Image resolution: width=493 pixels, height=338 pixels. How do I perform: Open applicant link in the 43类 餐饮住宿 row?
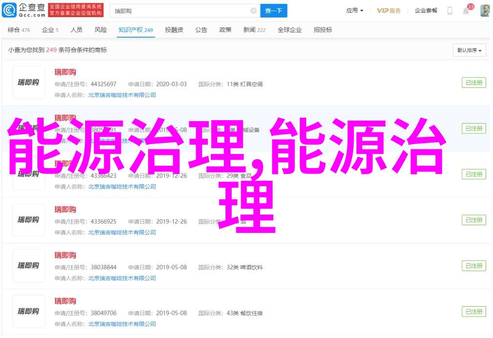point(122,324)
